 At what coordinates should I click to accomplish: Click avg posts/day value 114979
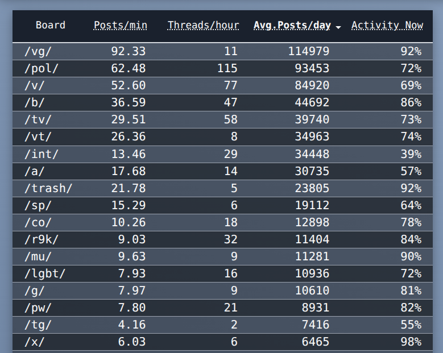(309, 51)
